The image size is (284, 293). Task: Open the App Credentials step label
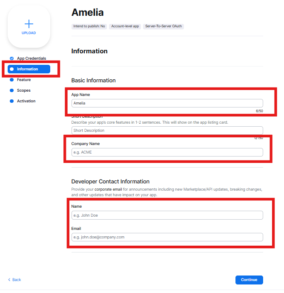pyautogui.click(x=32, y=58)
